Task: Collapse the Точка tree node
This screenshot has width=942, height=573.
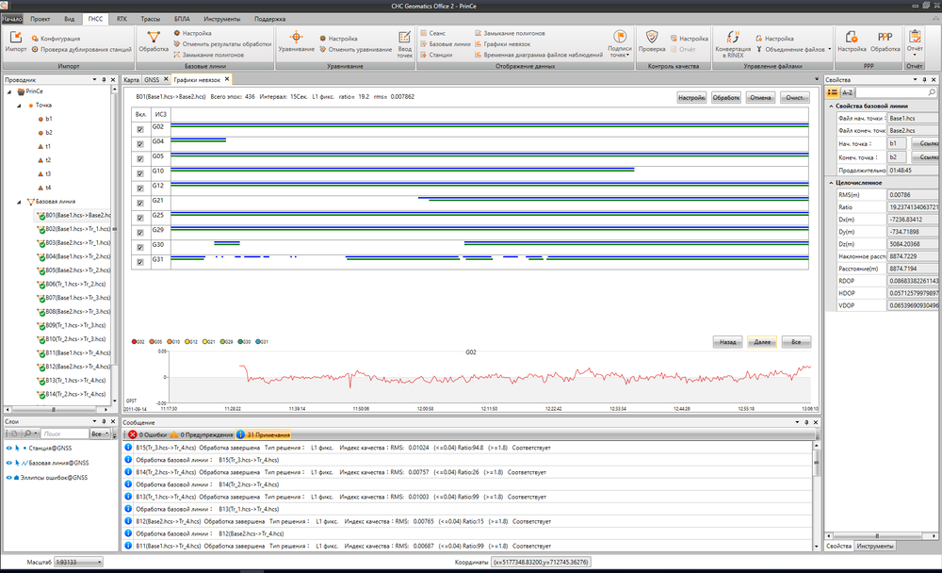Action: (x=19, y=106)
